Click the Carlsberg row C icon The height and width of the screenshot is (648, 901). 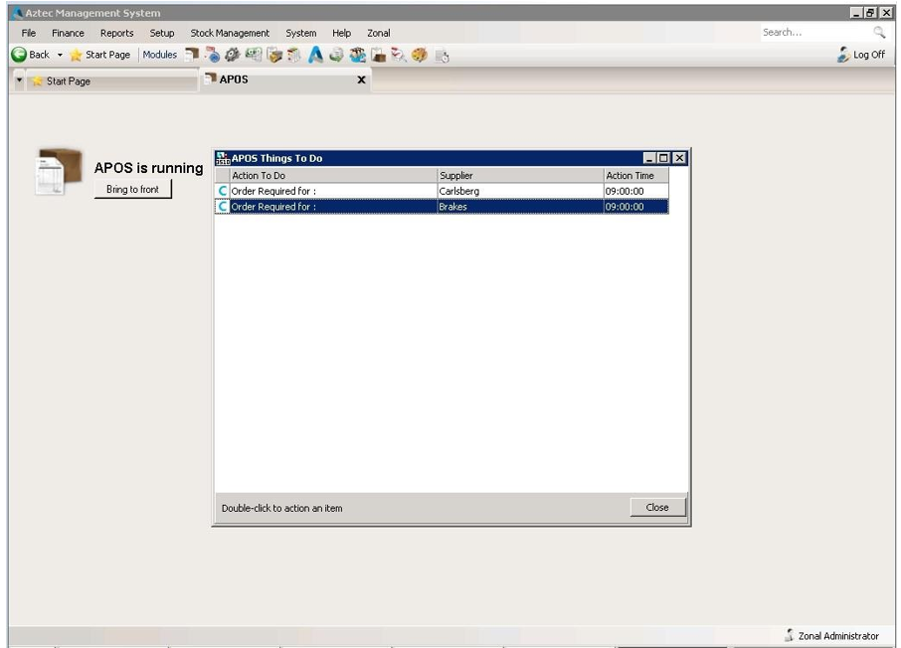coord(223,191)
